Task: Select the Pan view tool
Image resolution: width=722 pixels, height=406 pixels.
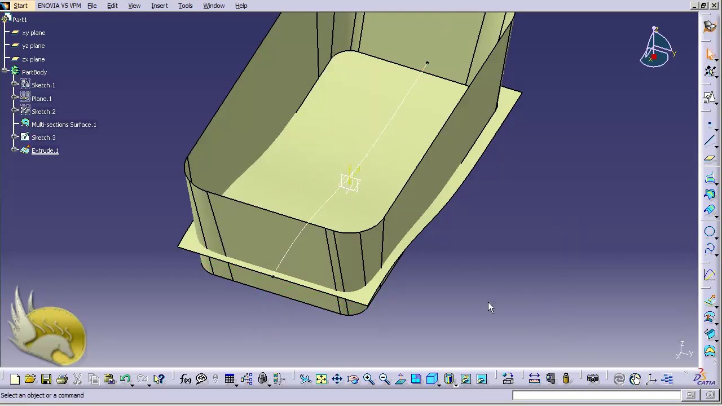Action: tap(337, 379)
